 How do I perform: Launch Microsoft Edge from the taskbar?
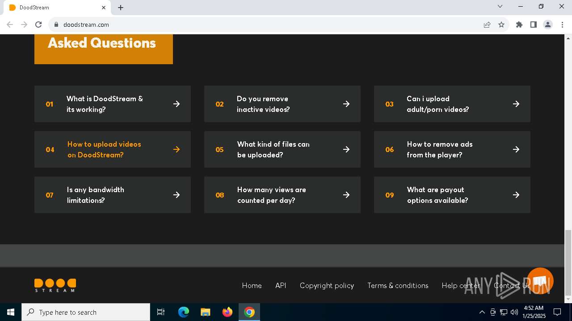tap(184, 312)
